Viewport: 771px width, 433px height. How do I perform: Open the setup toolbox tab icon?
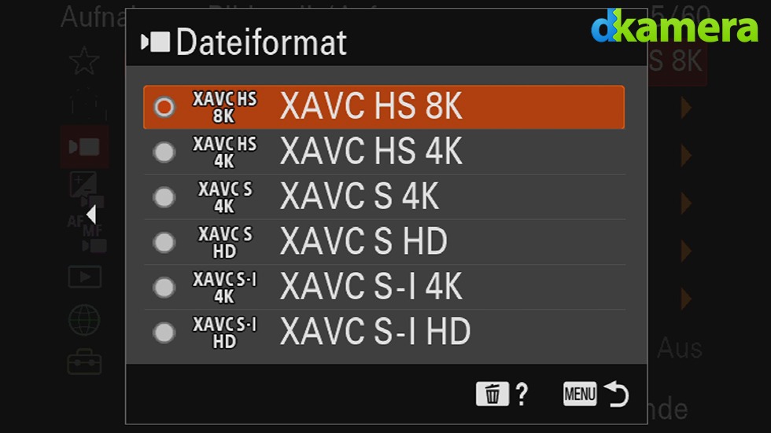point(85,361)
